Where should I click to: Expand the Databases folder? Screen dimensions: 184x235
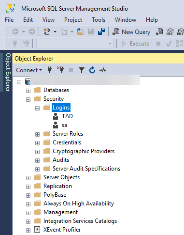28,91
